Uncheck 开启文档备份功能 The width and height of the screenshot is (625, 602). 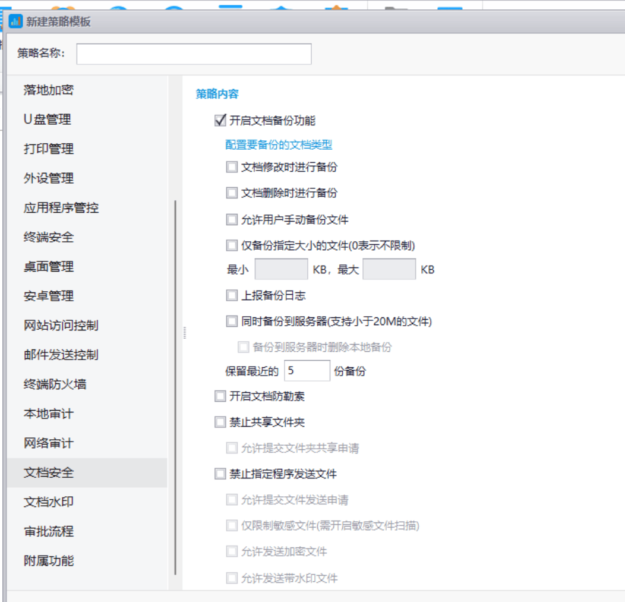[x=220, y=121]
